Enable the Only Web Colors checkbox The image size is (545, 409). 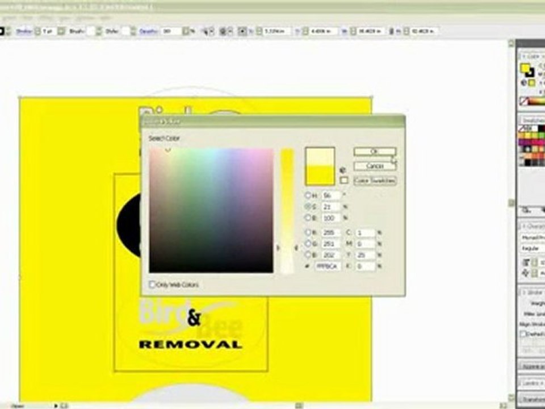152,285
